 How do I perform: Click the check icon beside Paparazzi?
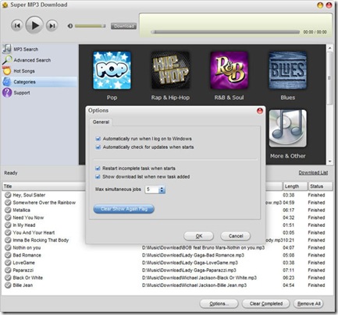coord(8,271)
